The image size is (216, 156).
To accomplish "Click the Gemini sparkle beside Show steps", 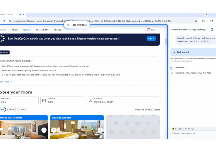I will pos(172,68).
